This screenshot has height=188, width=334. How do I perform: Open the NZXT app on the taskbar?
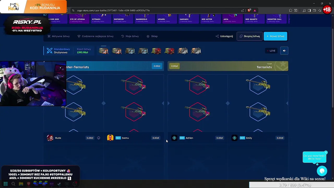[52, 184]
